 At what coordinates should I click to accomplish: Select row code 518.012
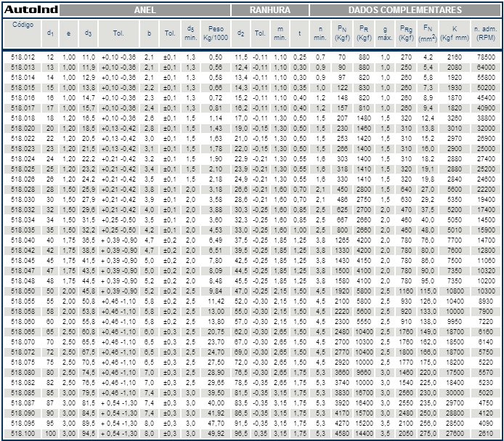coord(23,56)
